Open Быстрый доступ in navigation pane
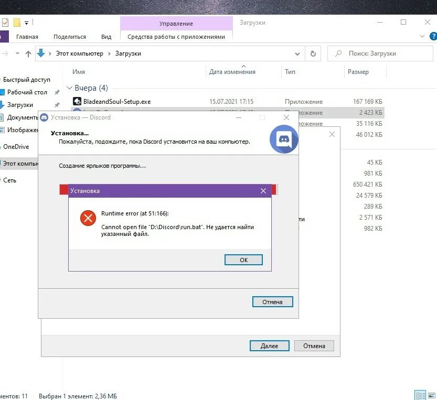This screenshot has height=400, width=437. tap(27, 80)
